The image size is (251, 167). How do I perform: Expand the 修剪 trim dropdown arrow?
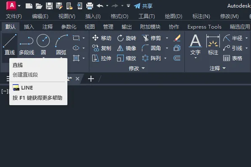click(167, 38)
